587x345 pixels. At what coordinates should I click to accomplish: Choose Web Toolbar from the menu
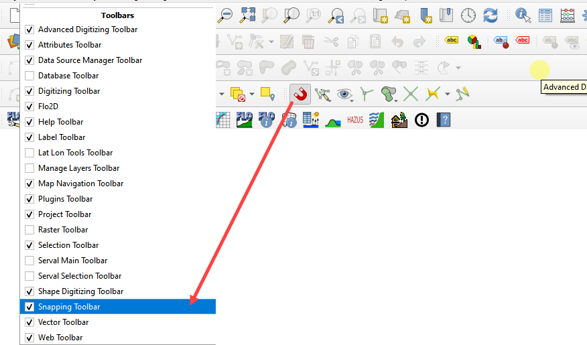point(60,338)
